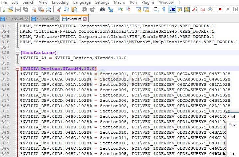The image size is (239, 157).
Task: Click the [NVIDIA_Devices.NTamd64.10.0] header text
Action: click(x=59, y=69)
